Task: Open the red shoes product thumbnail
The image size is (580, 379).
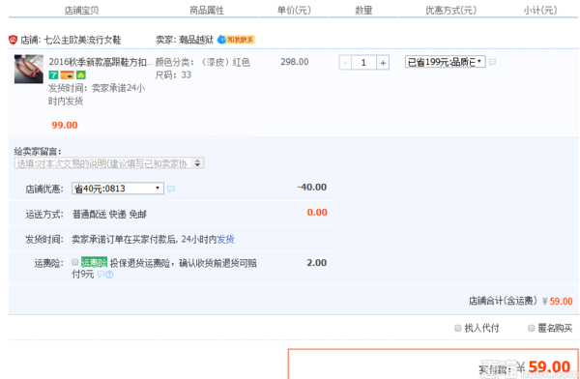Action: 28,69
